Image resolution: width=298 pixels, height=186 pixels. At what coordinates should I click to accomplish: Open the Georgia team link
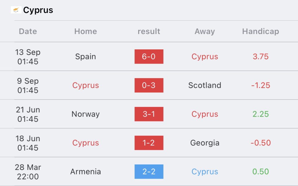click(x=205, y=143)
